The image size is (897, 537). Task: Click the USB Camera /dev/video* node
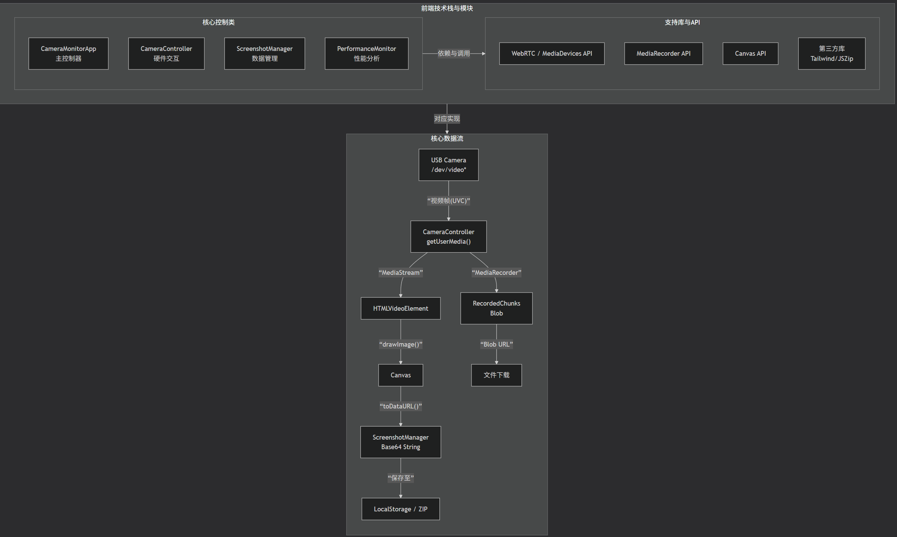448,165
